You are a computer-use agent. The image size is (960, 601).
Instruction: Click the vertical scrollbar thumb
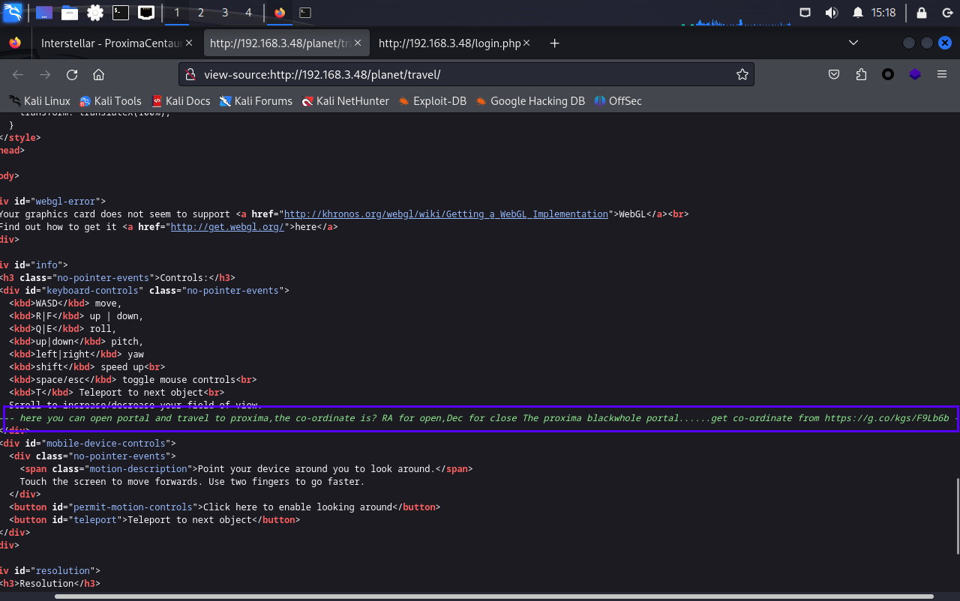pos(958,515)
